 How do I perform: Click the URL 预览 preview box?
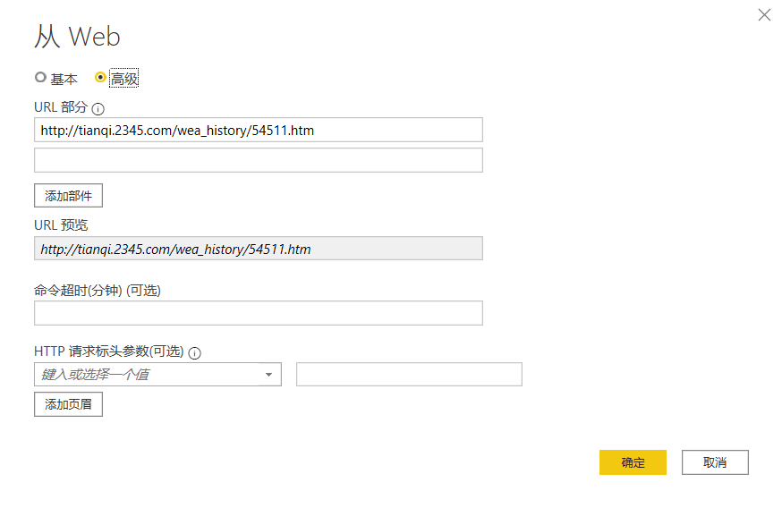[259, 249]
